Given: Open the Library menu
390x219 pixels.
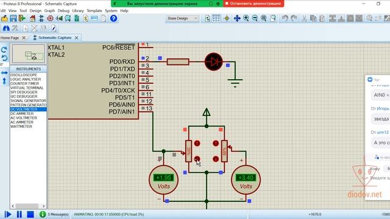Looking at the screenshot, I should point(78,11).
